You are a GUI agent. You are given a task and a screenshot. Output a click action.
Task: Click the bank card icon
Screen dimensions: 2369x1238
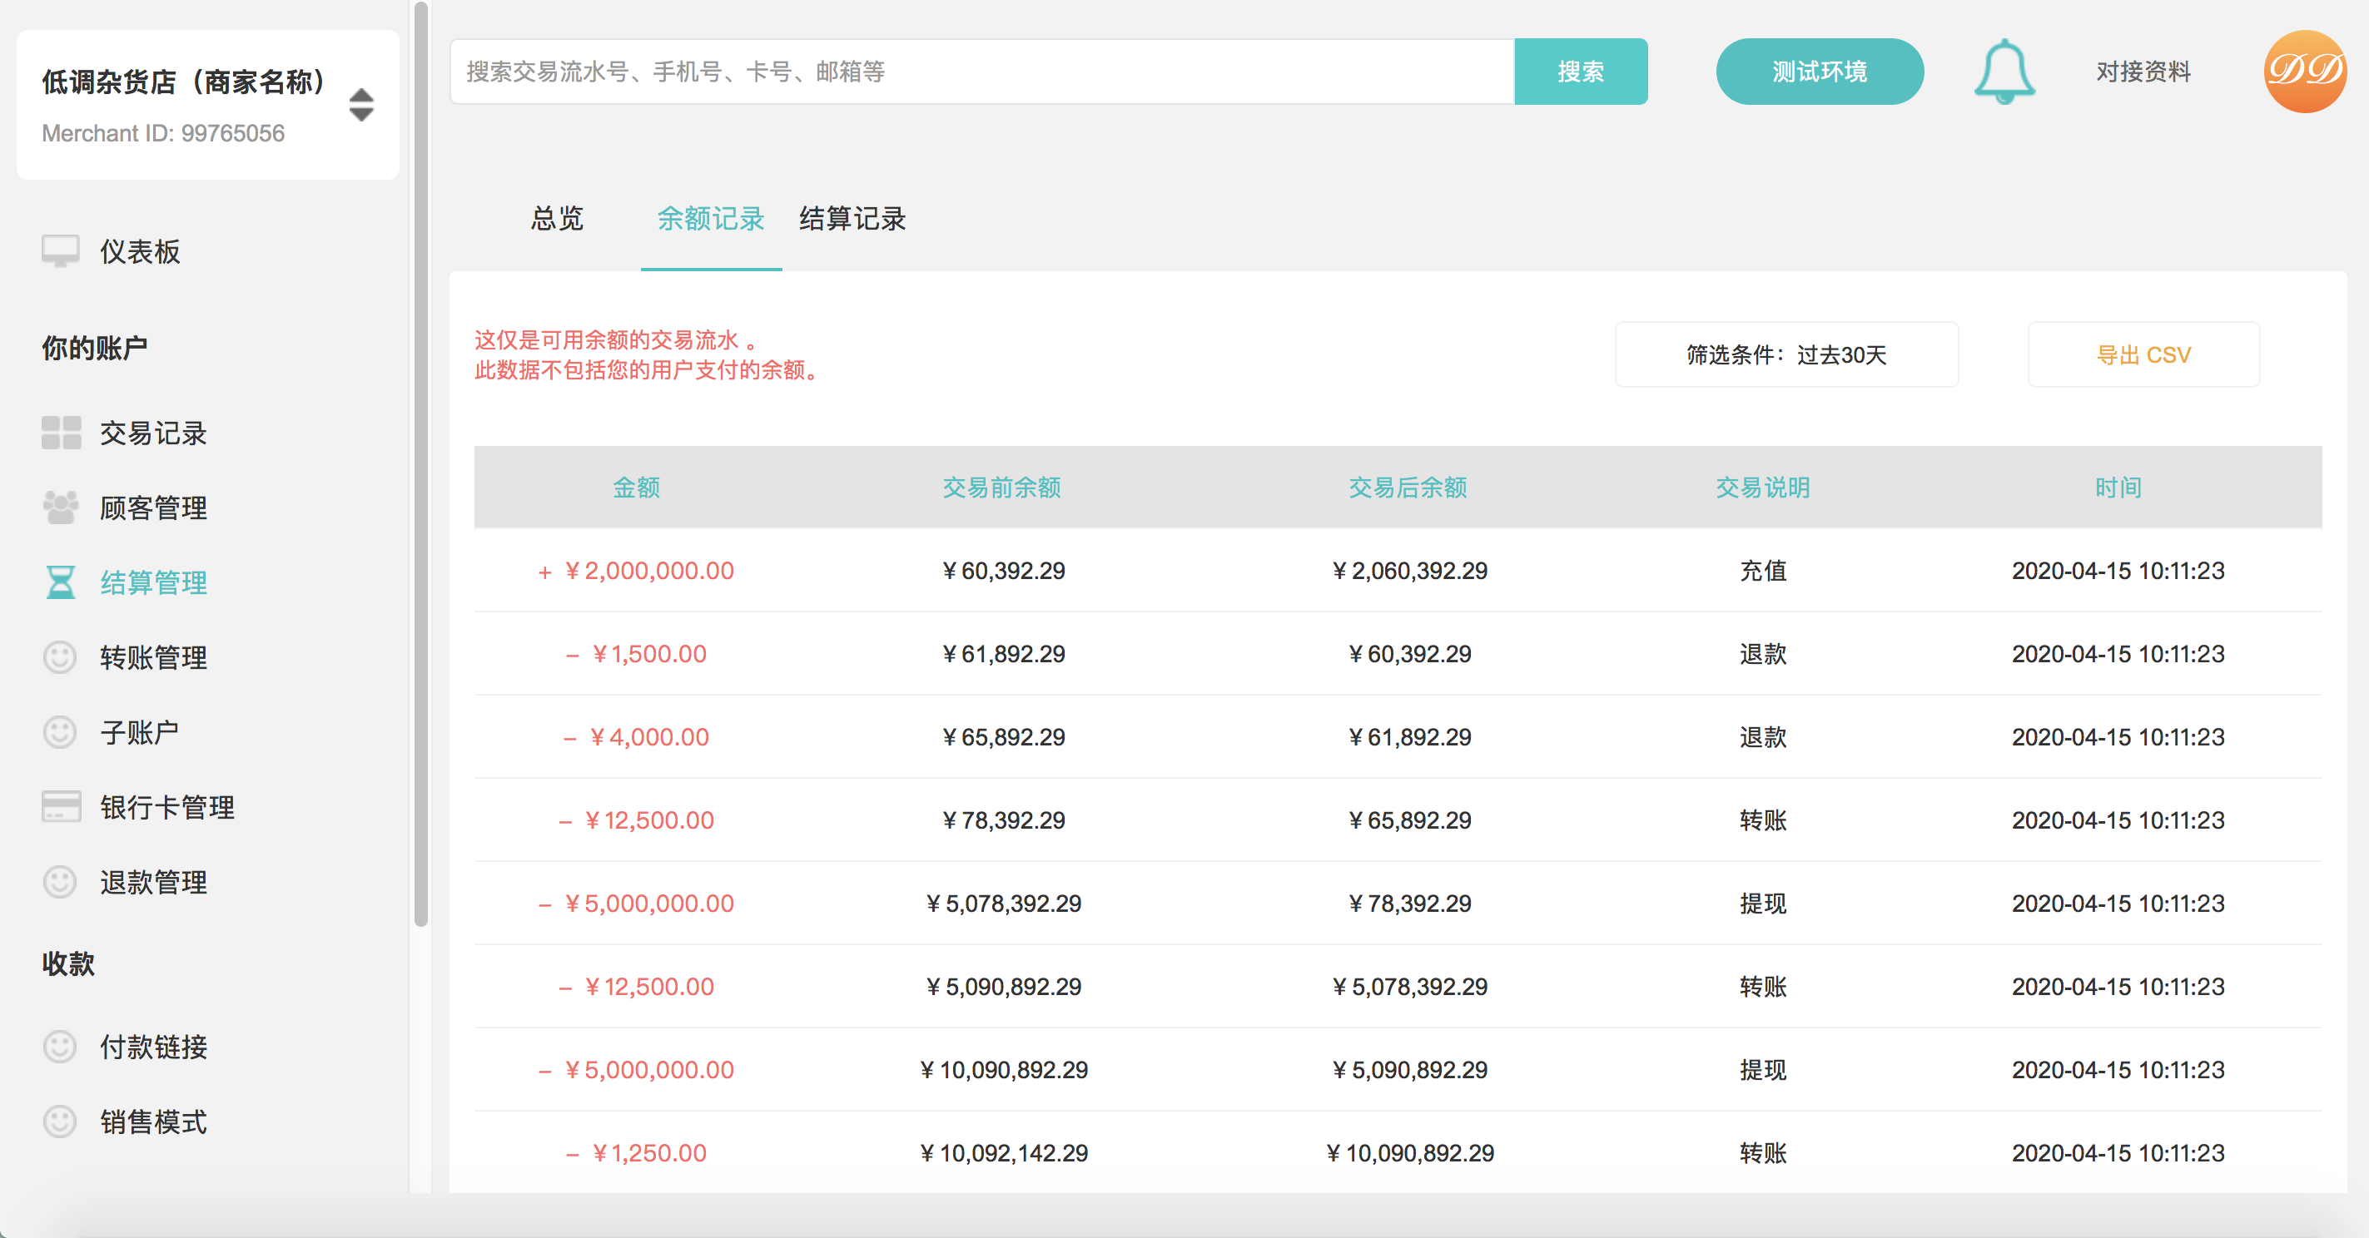pyautogui.click(x=61, y=806)
